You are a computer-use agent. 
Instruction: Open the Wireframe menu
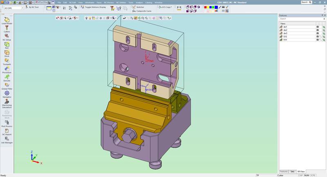coord(90,2)
